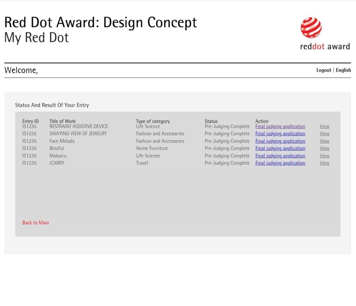This screenshot has width=356, height=306.
Task: Click the Entry ID IS1235 in iCARRY row
Action: click(29, 163)
